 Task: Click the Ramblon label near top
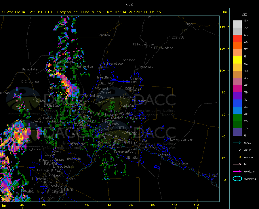point(104,35)
